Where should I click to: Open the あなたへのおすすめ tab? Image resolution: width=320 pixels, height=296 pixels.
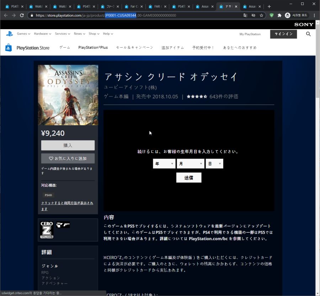[240, 48]
